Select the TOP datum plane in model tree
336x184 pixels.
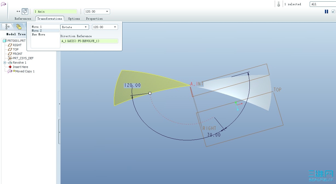click(16, 49)
